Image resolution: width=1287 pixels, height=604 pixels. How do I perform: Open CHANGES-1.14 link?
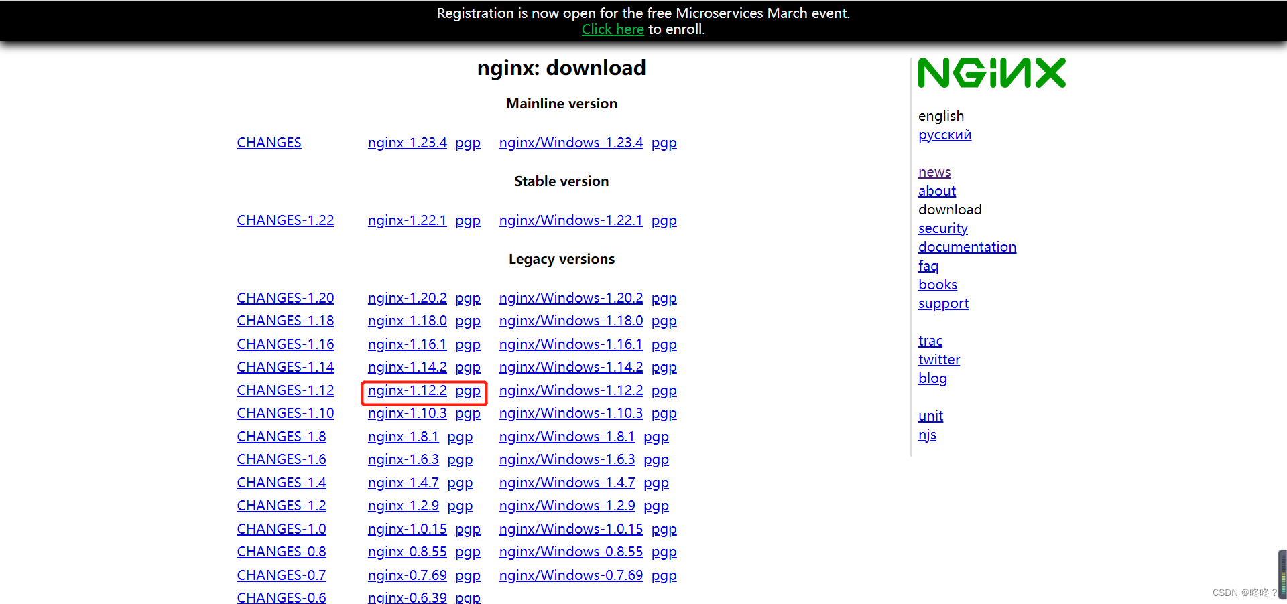point(285,367)
